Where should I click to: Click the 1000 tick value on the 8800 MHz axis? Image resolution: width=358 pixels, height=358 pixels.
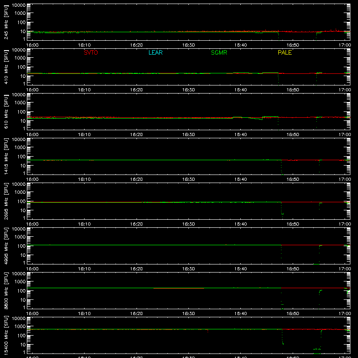tap(20, 282)
